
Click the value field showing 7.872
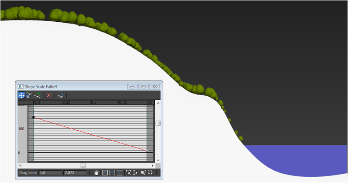coord(75,172)
